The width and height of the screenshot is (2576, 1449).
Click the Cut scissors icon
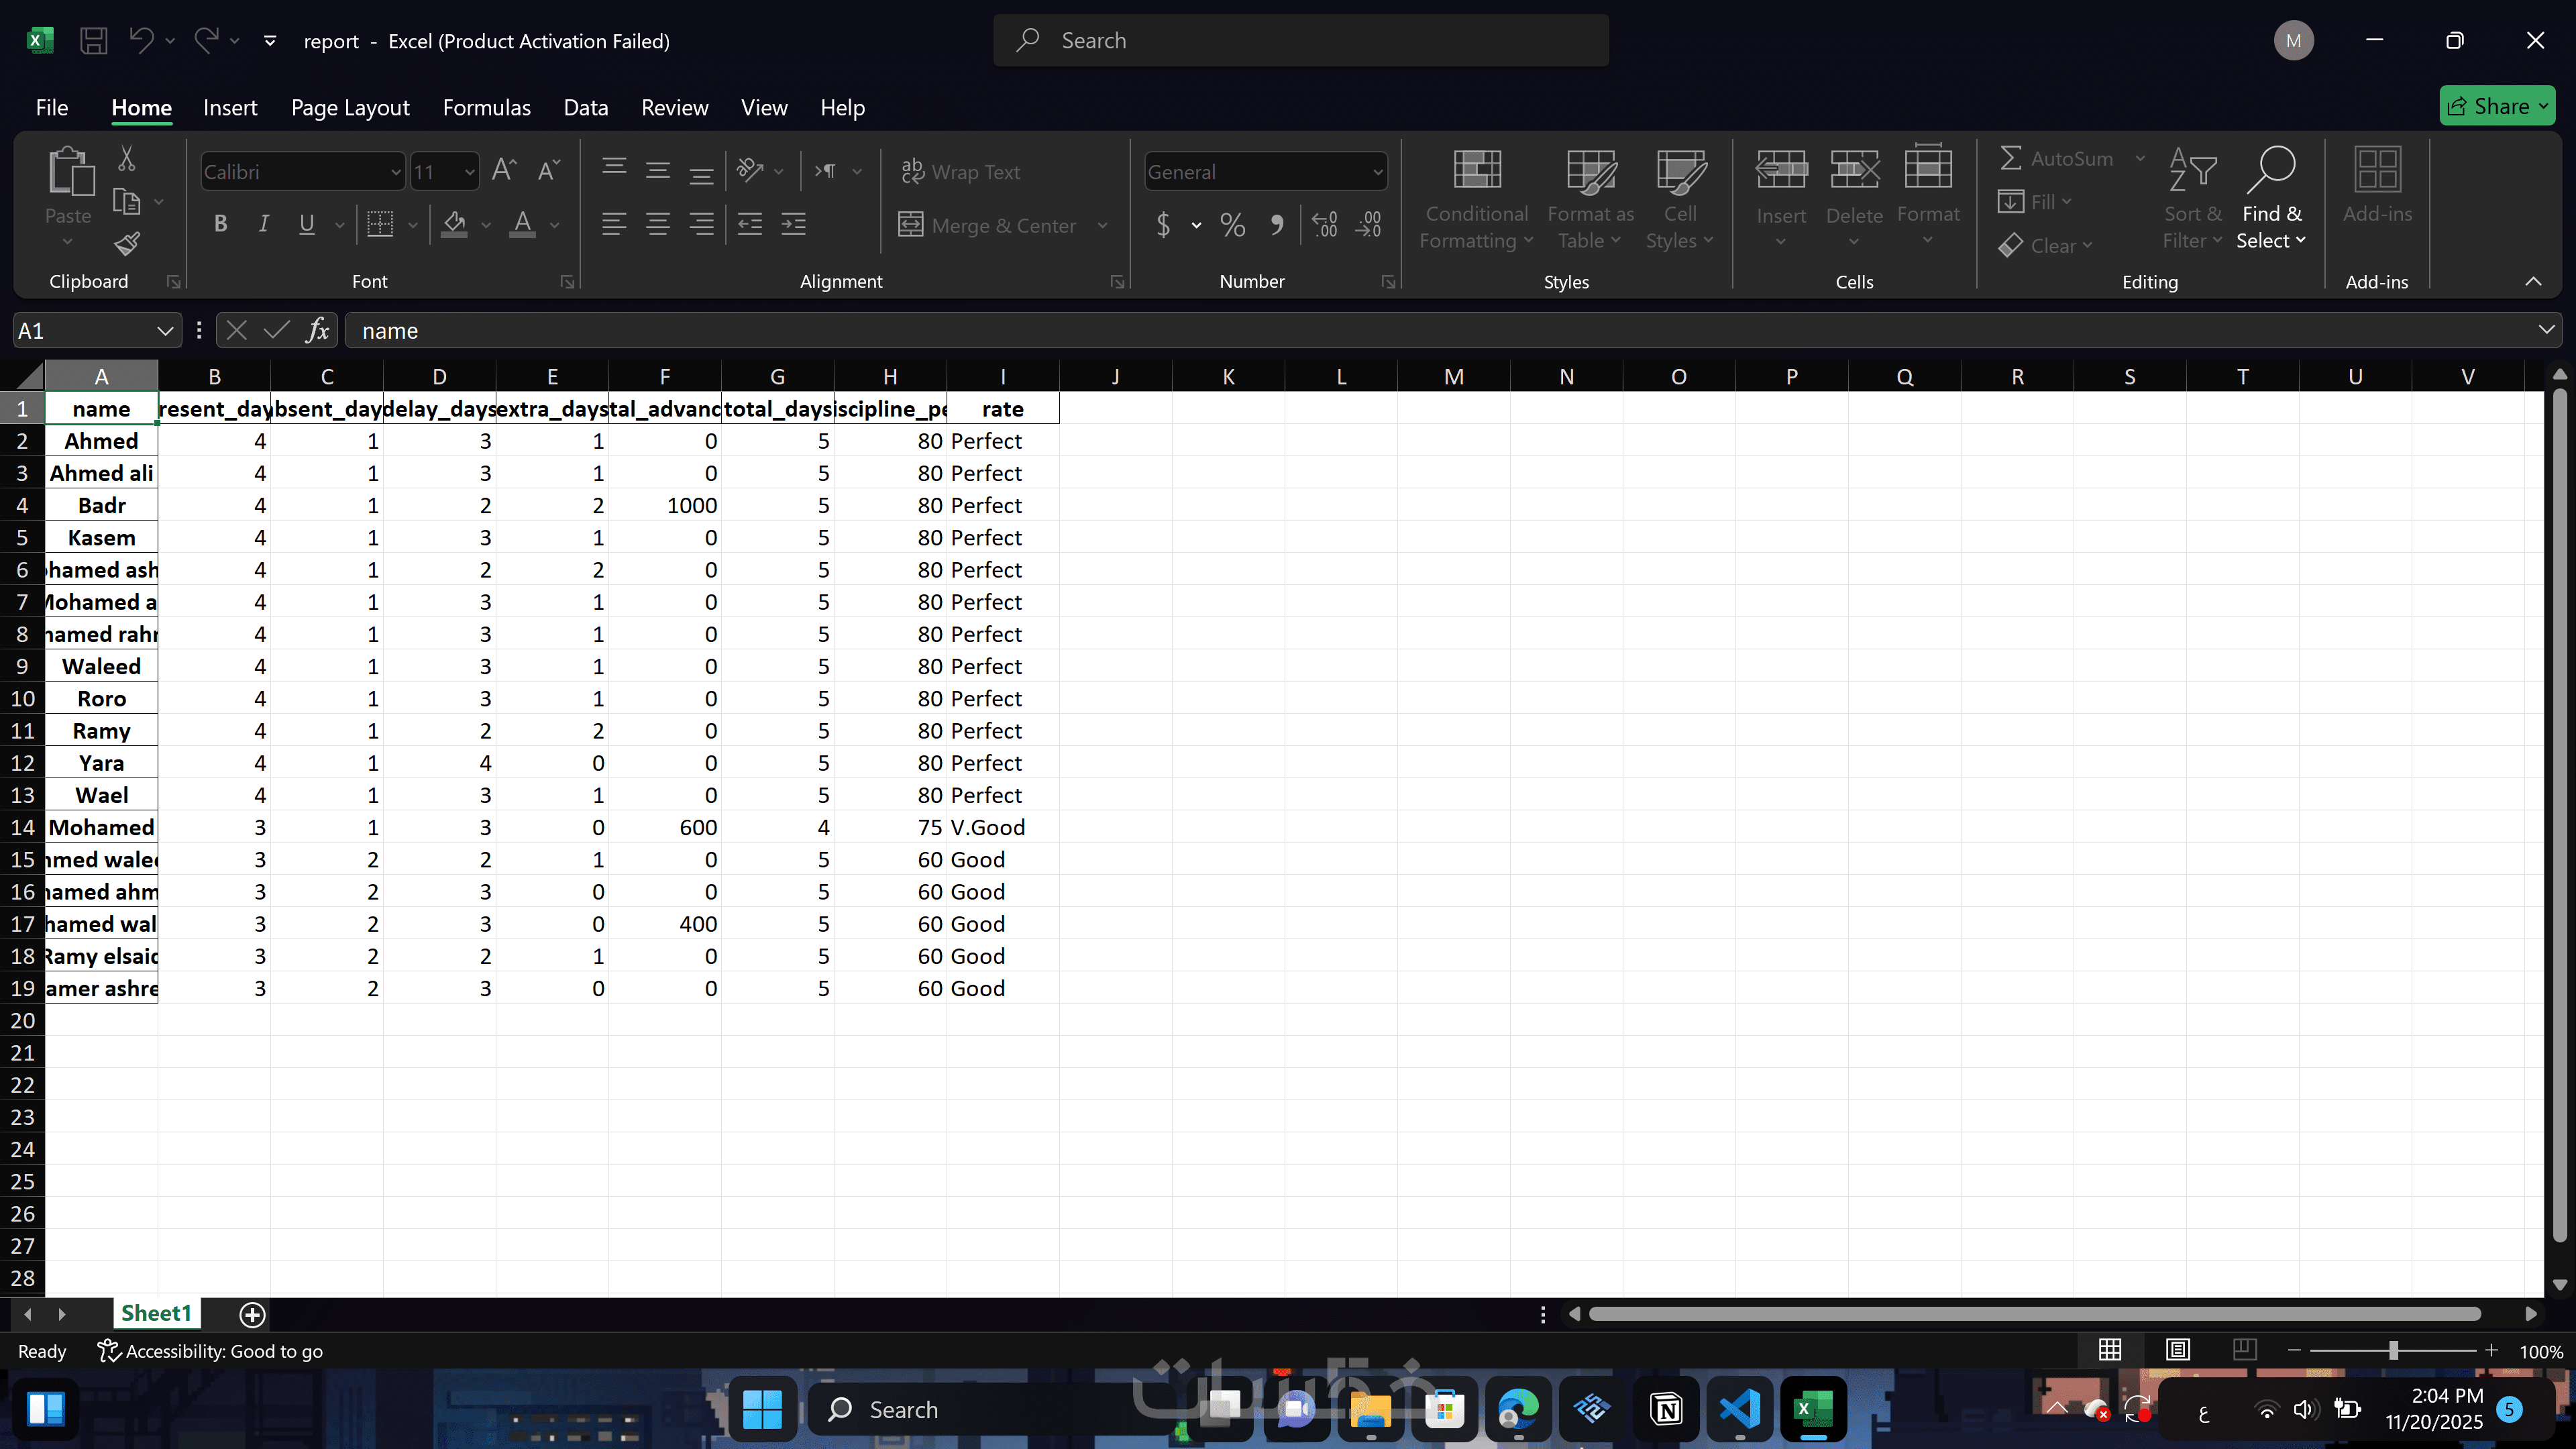[127, 158]
